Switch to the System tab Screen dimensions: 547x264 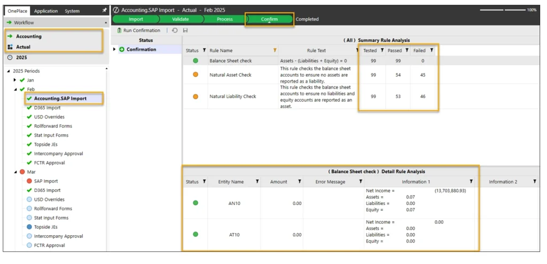point(72,11)
